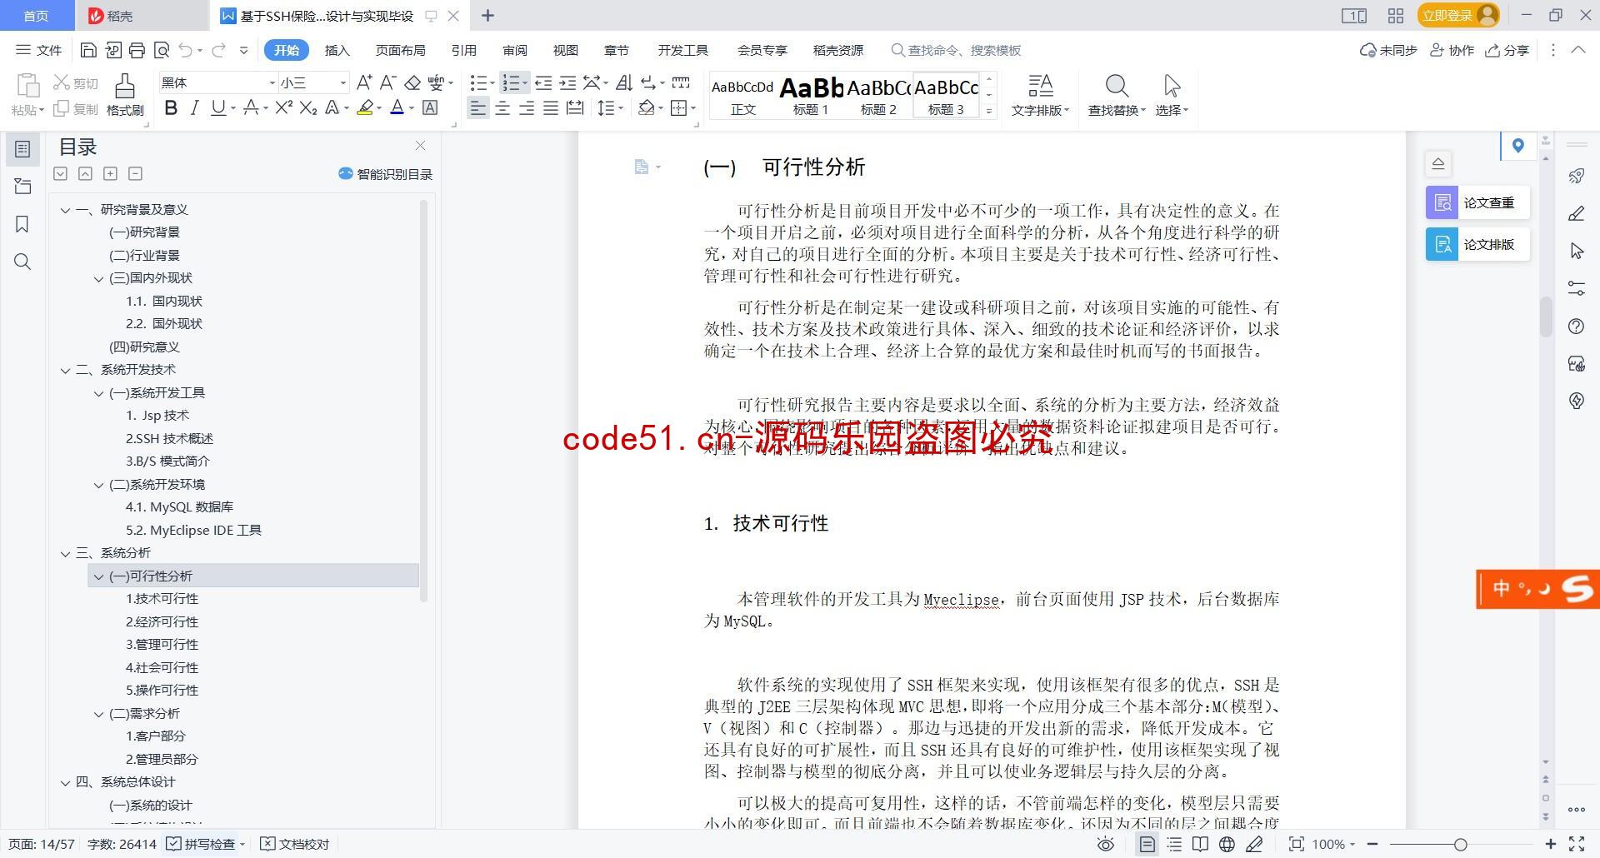This screenshot has height=858, width=1600.
Task: Select the Format Painter tool
Action: tap(125, 94)
